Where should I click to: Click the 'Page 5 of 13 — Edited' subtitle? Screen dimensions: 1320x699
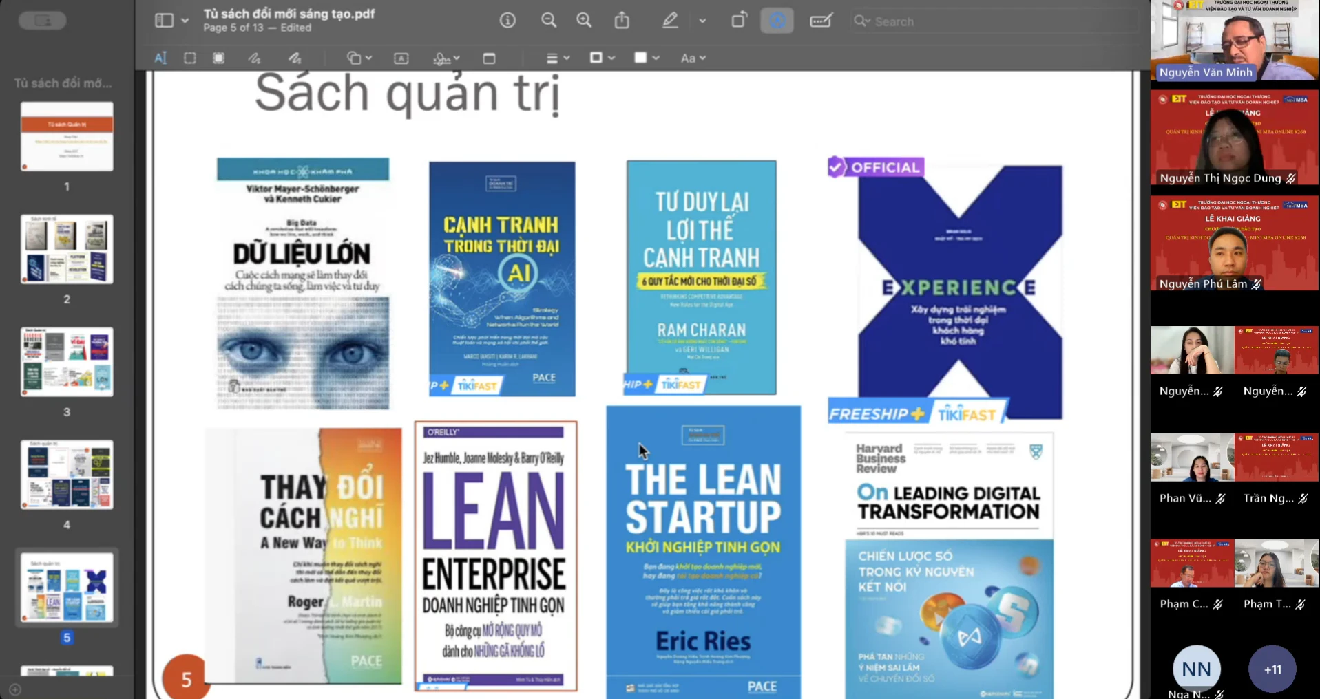pos(258,28)
